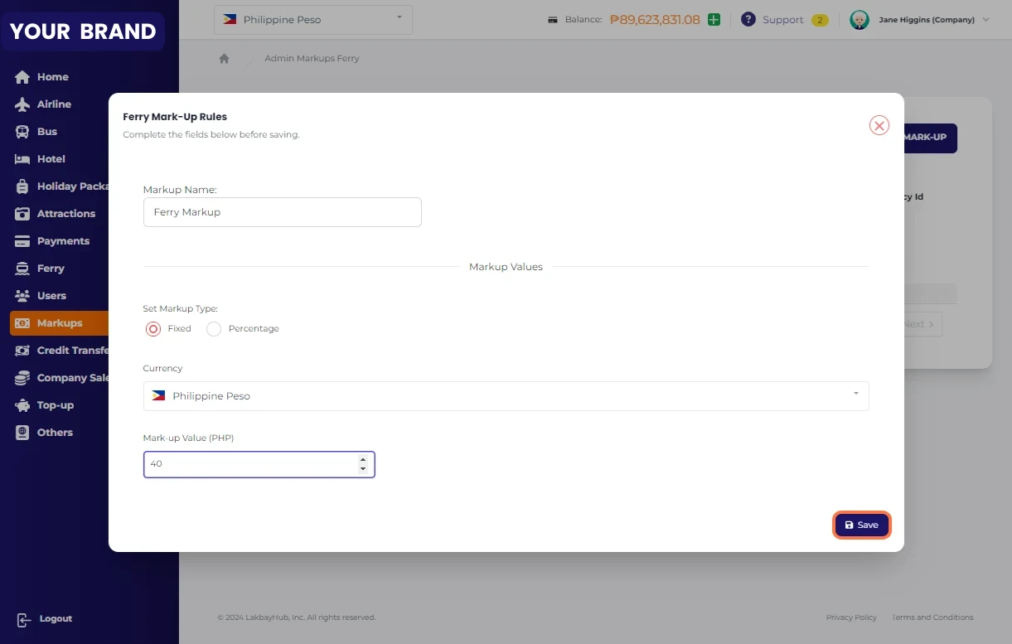Open Payments in the sidebar menu
Screen dimensions: 1012x644
[63, 241]
